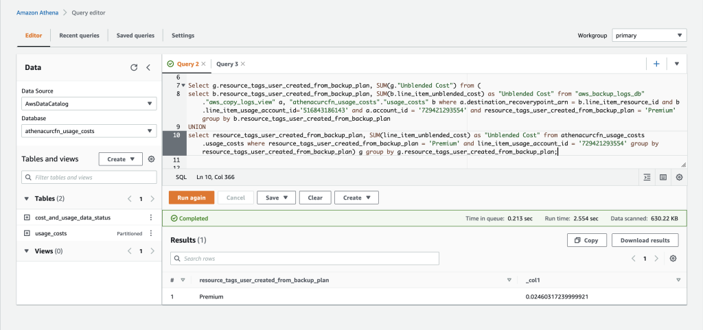Go to previous Tables page

coord(130,198)
